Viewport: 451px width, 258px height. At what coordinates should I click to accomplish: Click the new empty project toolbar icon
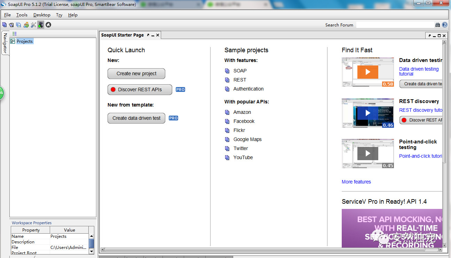(x=4, y=25)
